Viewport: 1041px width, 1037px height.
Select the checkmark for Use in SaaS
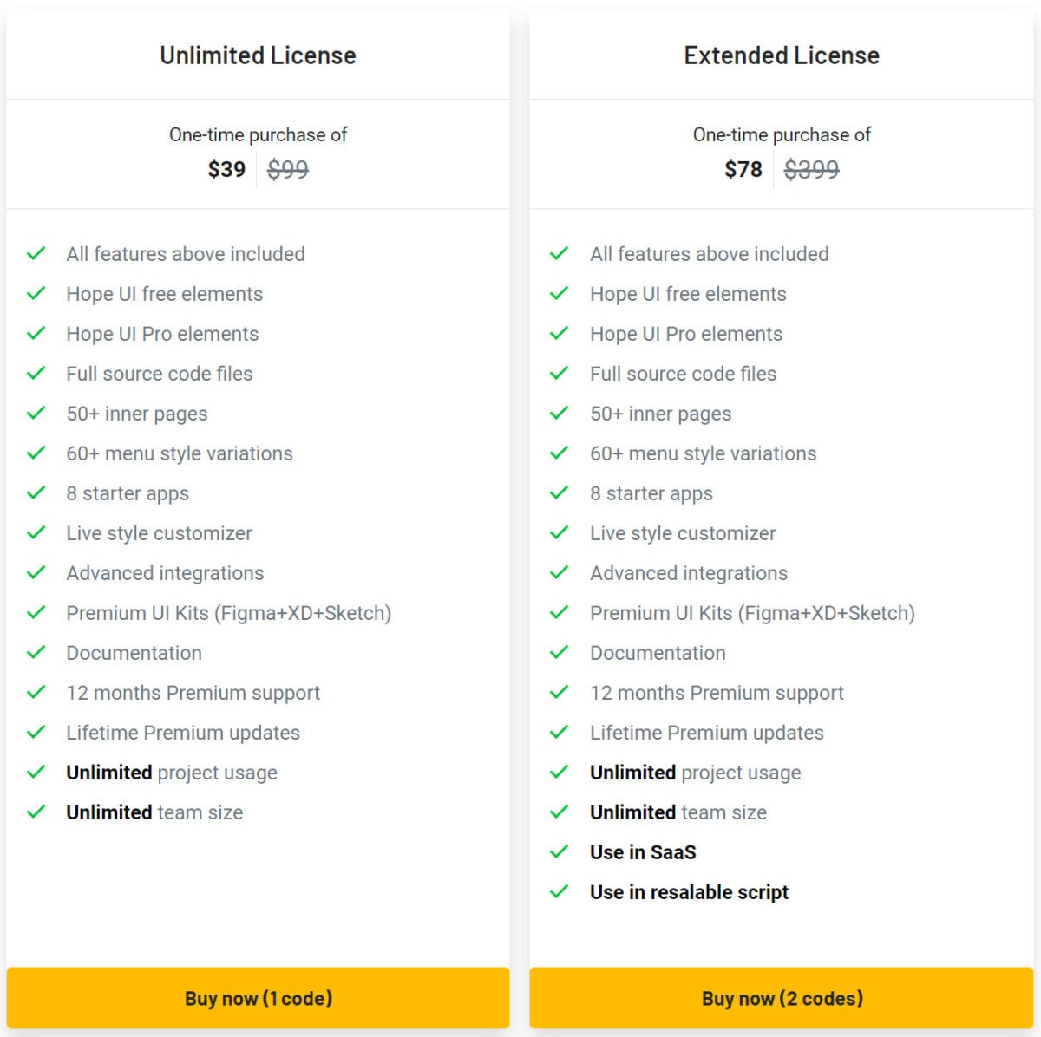(x=560, y=851)
